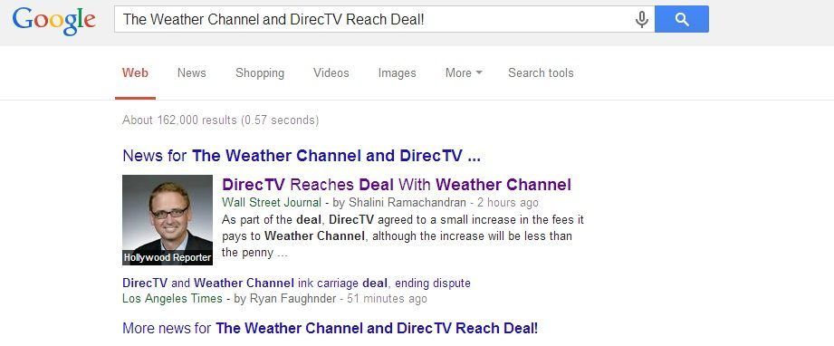Viewport: 834px width, 346px height.
Task: Open the Shopping tab
Action: pyautogui.click(x=260, y=73)
